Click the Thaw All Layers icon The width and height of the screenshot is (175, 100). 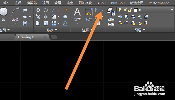(133, 23)
